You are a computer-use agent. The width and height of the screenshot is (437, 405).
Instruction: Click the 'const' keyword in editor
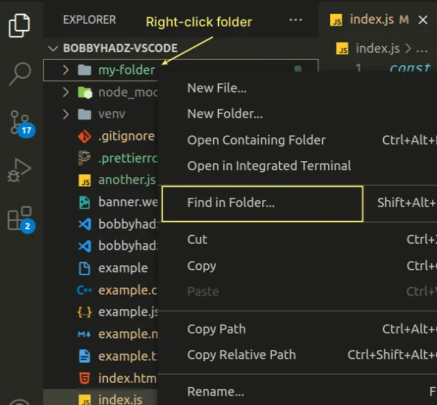pyautogui.click(x=410, y=67)
